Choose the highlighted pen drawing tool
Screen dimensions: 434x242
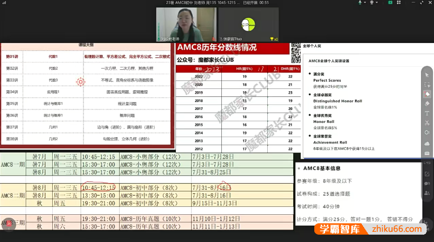(427, 94)
